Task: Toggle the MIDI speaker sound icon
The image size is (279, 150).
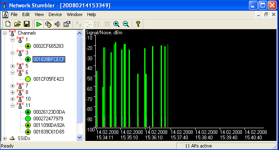Action: click(58, 24)
